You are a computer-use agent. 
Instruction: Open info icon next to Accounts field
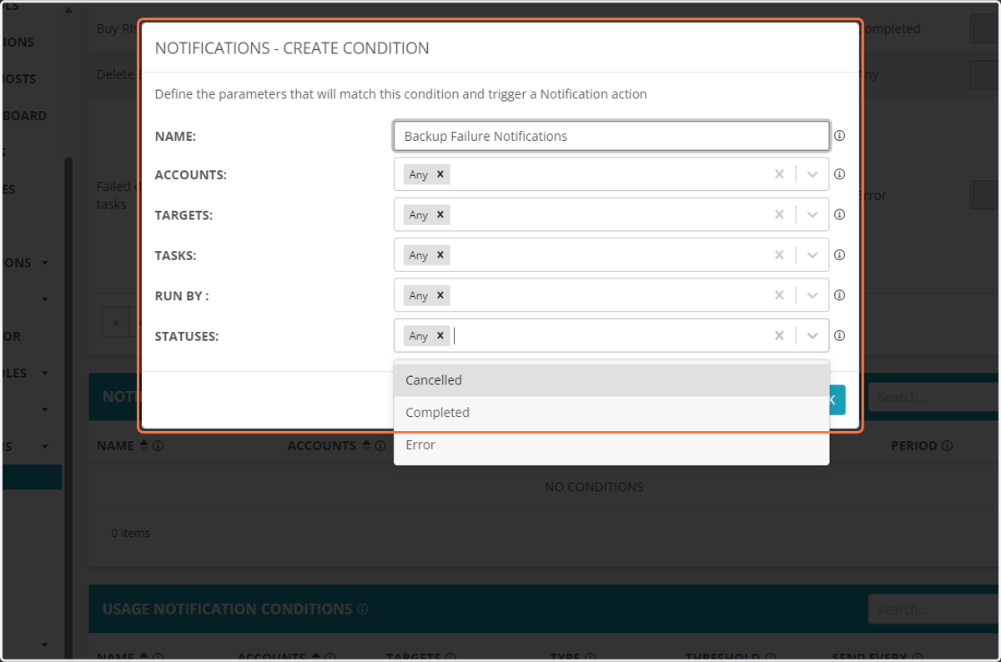tap(840, 174)
